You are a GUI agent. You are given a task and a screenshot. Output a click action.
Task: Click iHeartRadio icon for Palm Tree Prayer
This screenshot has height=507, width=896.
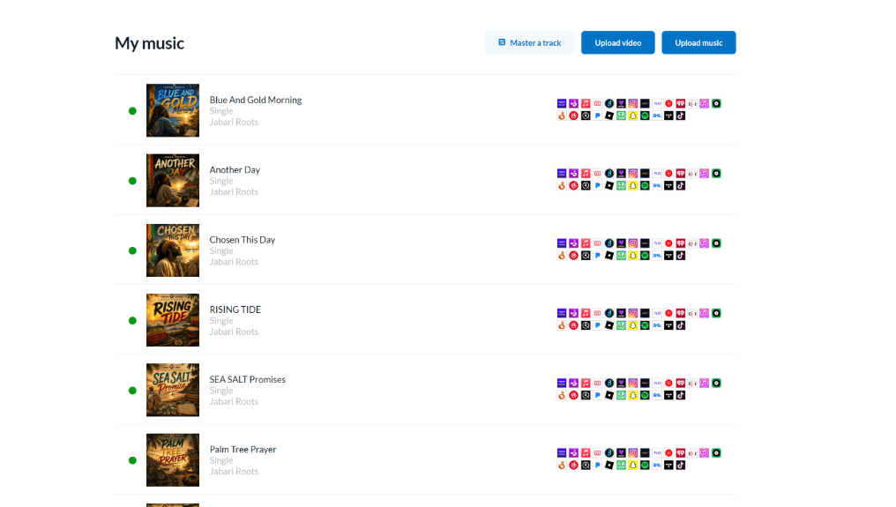tap(681, 452)
